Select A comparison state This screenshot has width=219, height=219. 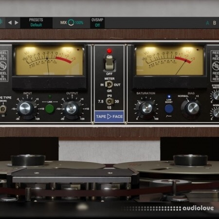(x=208, y=23)
